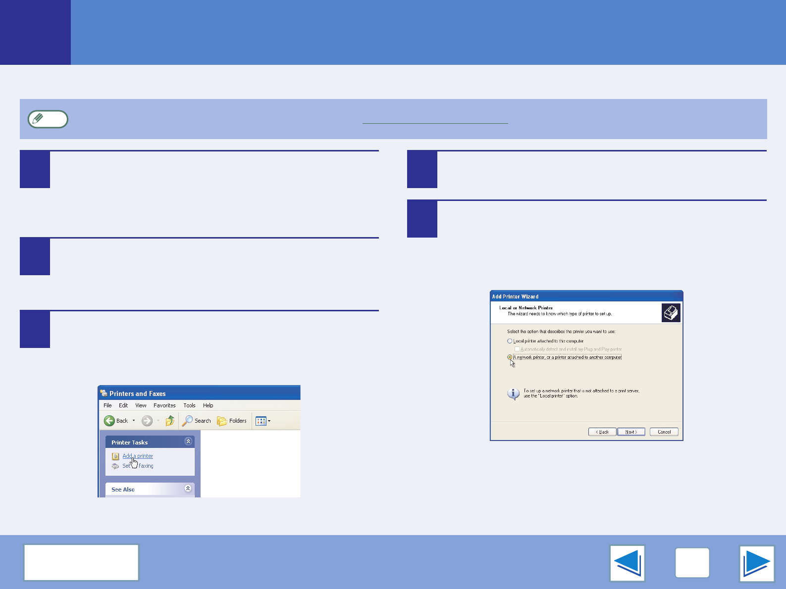The height and width of the screenshot is (589, 786).
Task: Click the grey Forward arrow icon
Action: pyautogui.click(x=147, y=421)
